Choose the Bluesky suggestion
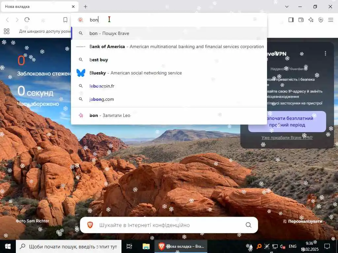This screenshot has height=253, width=338. 169,73
